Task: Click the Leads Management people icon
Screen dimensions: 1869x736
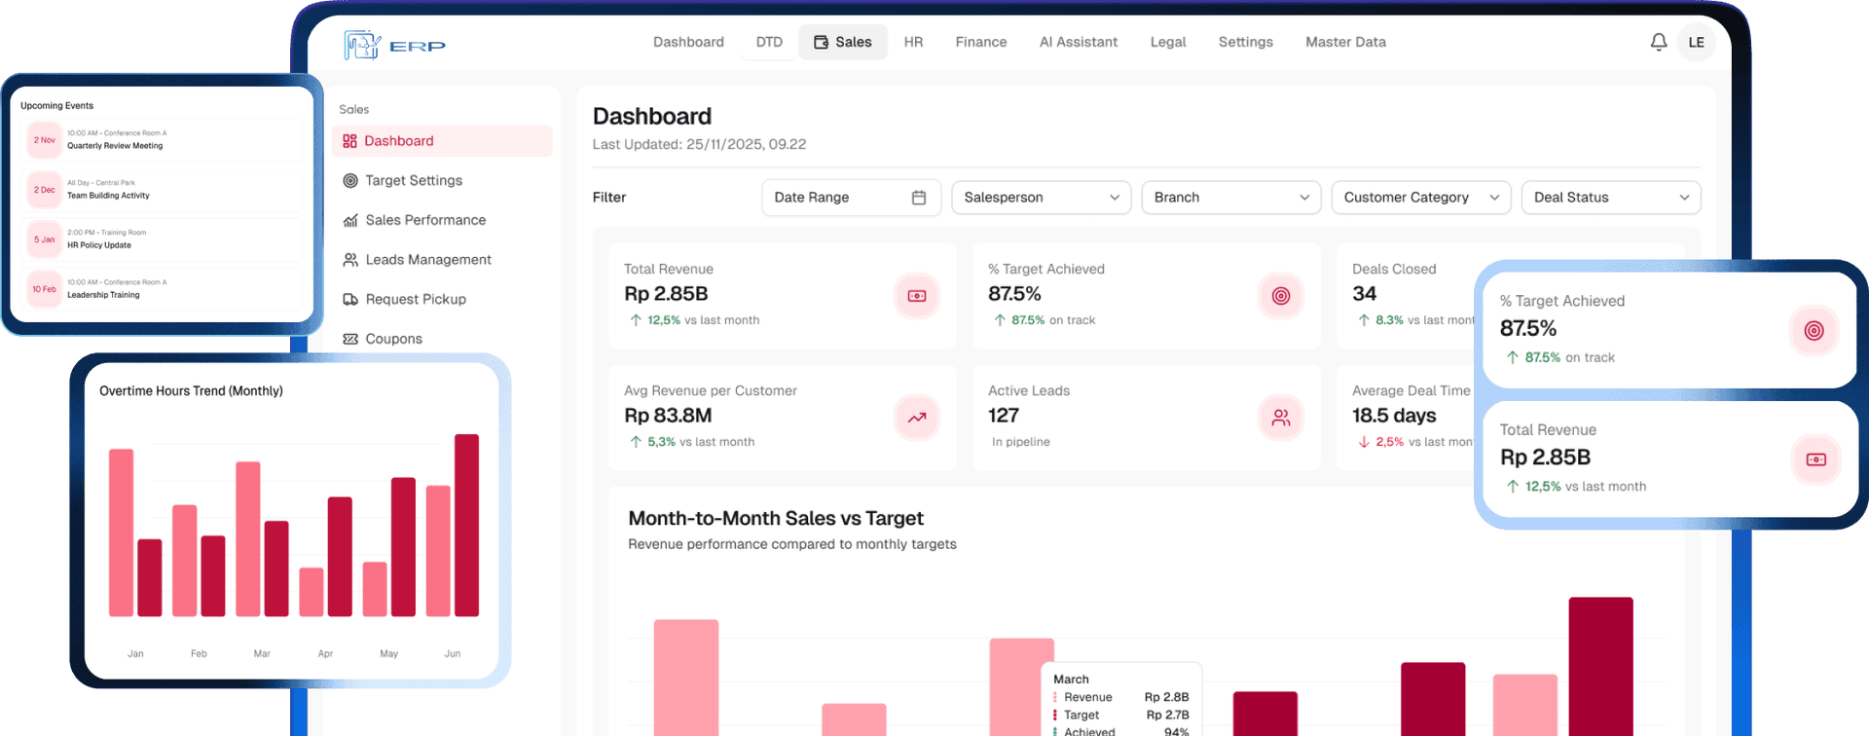Action: click(350, 260)
